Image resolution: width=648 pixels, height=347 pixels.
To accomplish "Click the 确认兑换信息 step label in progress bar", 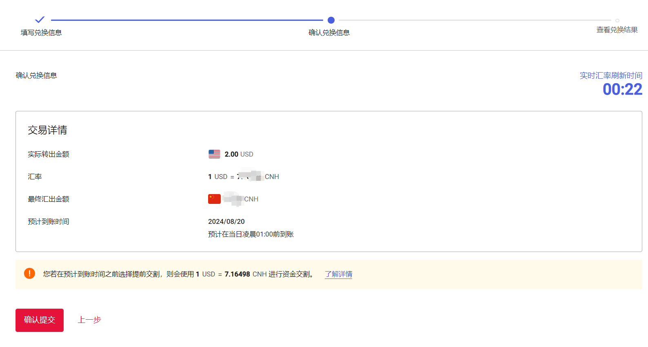I will 329,33.
